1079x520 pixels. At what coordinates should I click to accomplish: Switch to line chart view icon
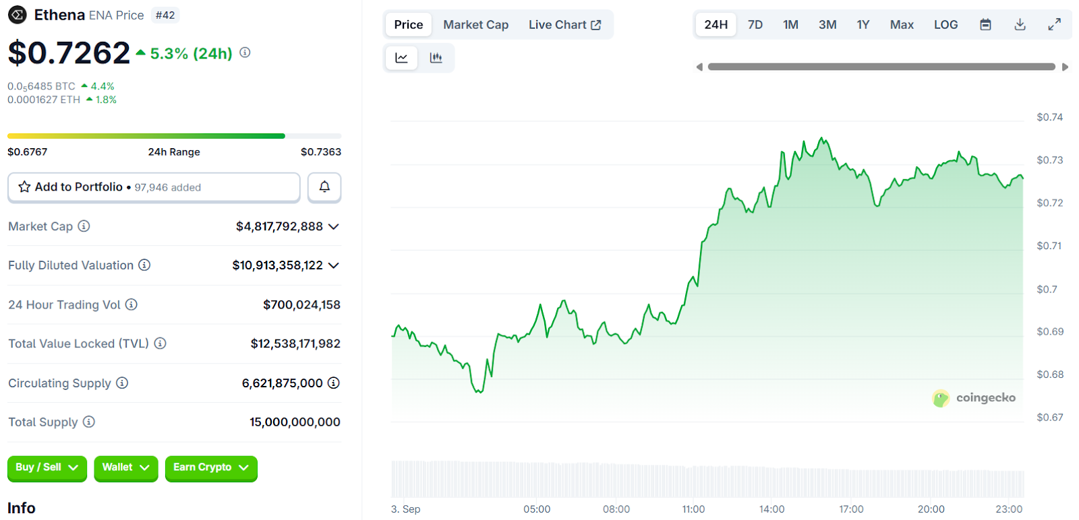[401, 58]
